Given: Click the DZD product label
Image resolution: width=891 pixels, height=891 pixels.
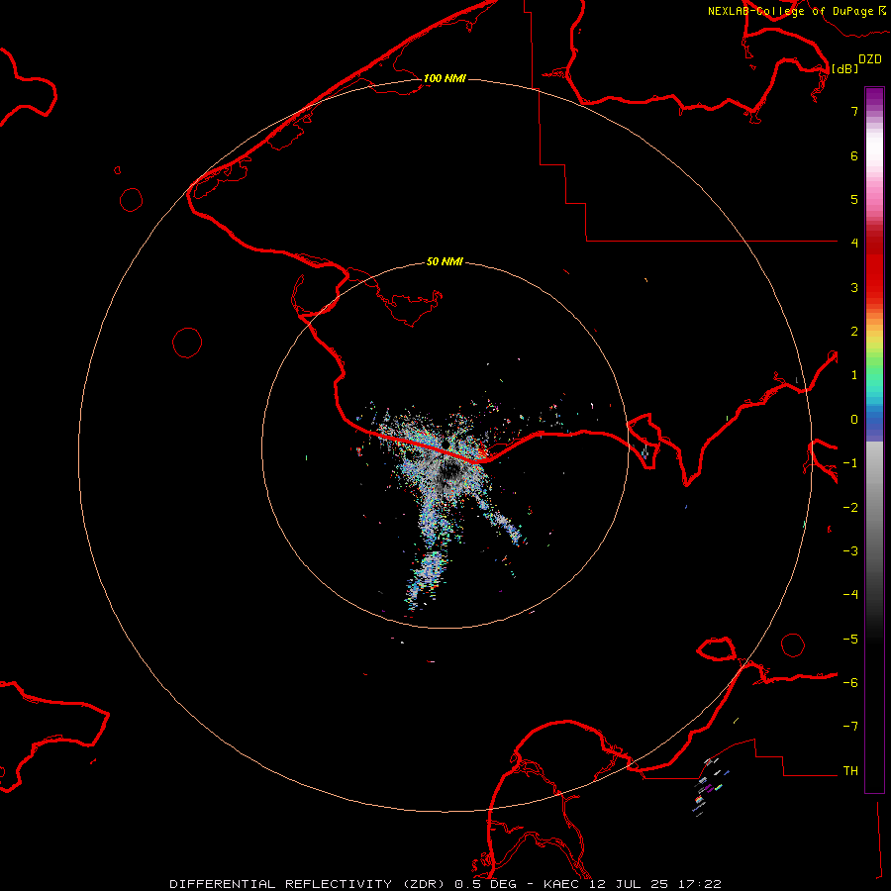Looking at the screenshot, I should 870,59.
